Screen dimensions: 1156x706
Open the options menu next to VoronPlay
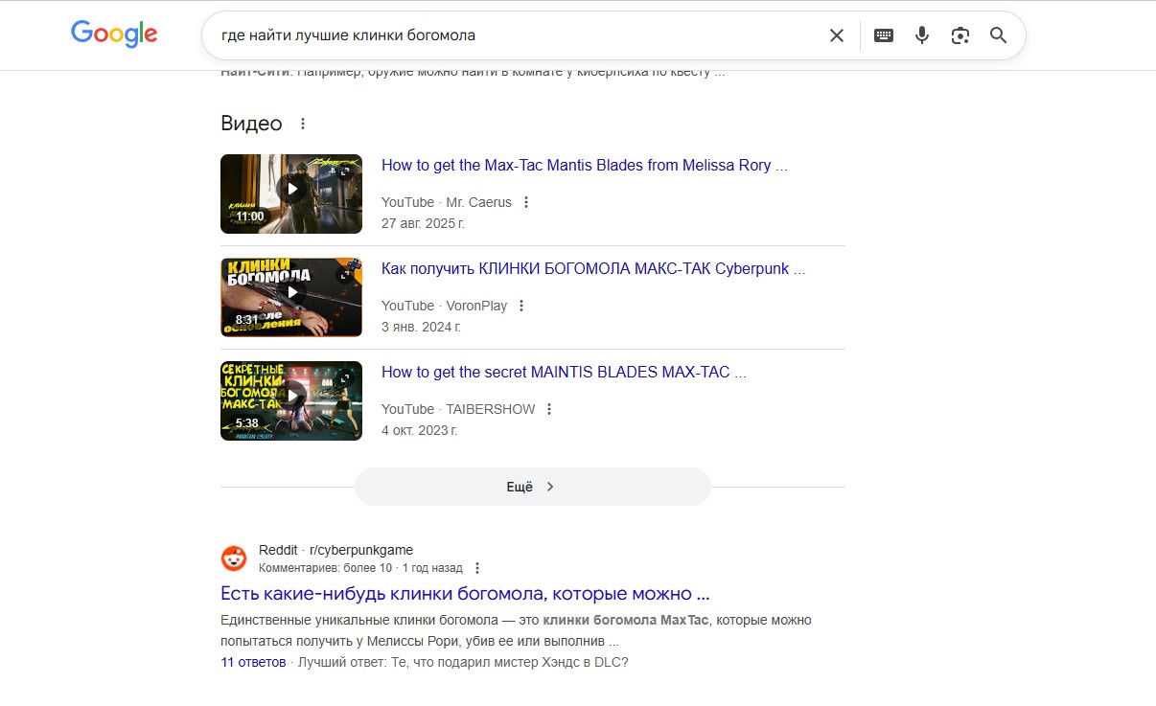[x=521, y=306]
